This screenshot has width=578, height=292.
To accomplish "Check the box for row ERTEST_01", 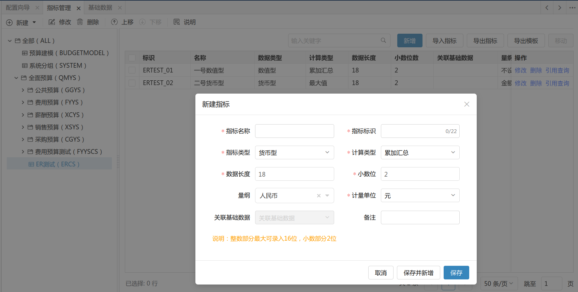I will click(132, 70).
